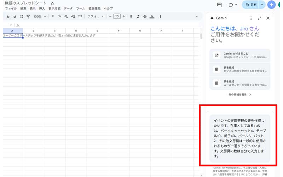Image resolution: width=283 pixels, height=177 pixels.
Task: Open the text color picker
Action: coord(152,16)
